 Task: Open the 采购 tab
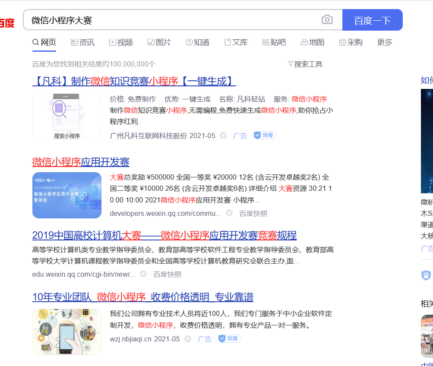[x=351, y=42]
